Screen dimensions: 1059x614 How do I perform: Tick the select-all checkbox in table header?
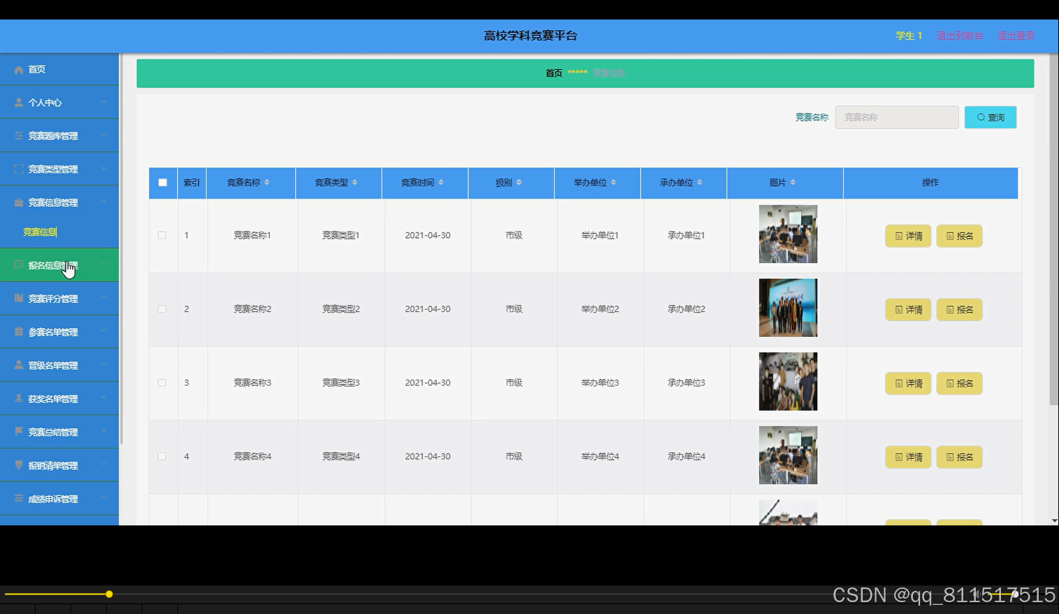[x=163, y=183]
